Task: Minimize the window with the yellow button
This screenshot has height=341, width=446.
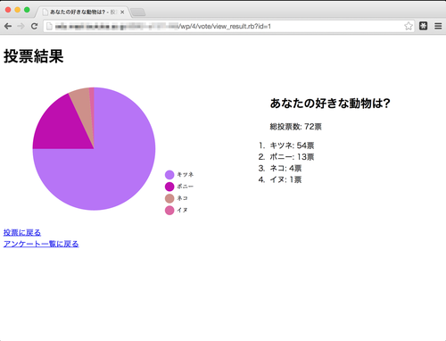Action: (x=18, y=10)
